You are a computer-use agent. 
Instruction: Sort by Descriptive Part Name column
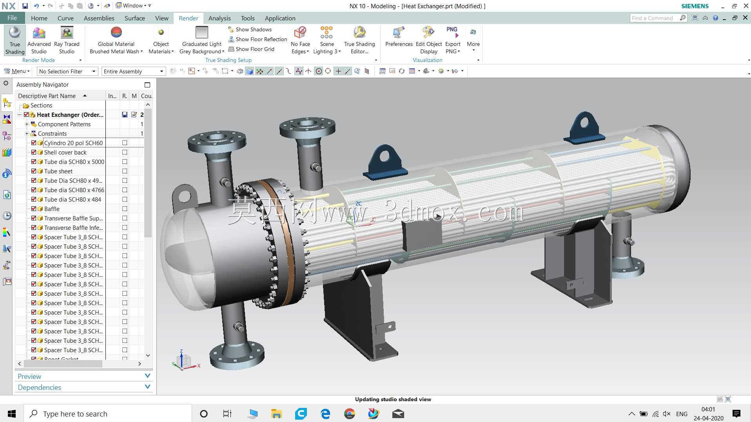(60, 96)
